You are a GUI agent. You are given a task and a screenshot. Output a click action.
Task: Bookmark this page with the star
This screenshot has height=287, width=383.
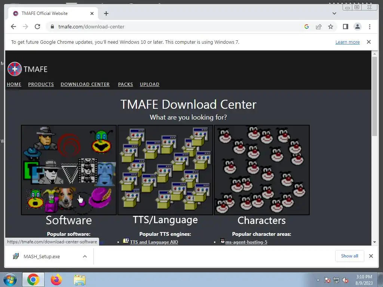point(331,27)
